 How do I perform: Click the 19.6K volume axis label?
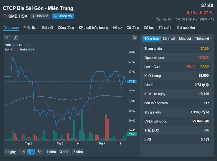pos(132,134)
